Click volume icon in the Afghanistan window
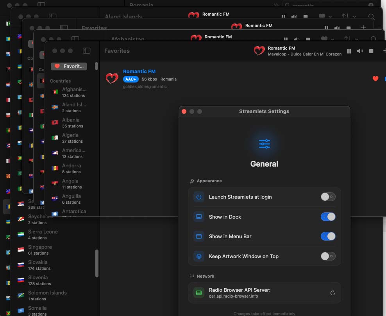Viewport: 386px width, 316px height. pos(297,39)
